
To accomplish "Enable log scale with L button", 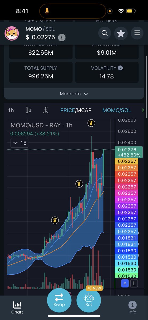I will pos(134,283).
